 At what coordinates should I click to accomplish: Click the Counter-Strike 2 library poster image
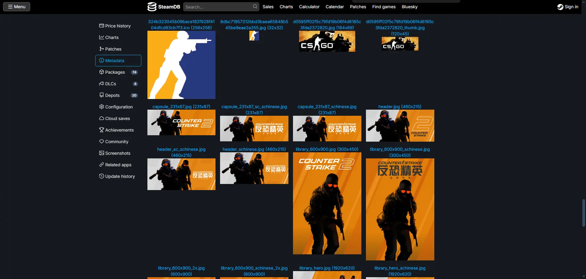coord(327,203)
